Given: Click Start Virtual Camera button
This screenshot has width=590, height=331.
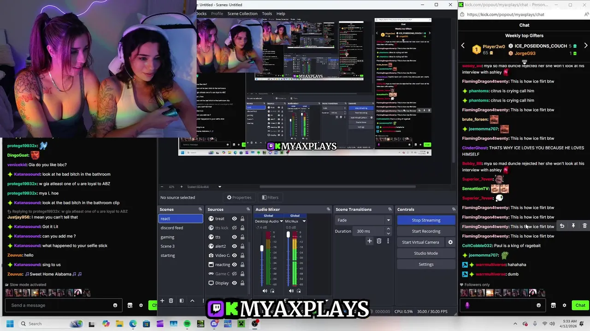Looking at the screenshot, I should coord(420,242).
